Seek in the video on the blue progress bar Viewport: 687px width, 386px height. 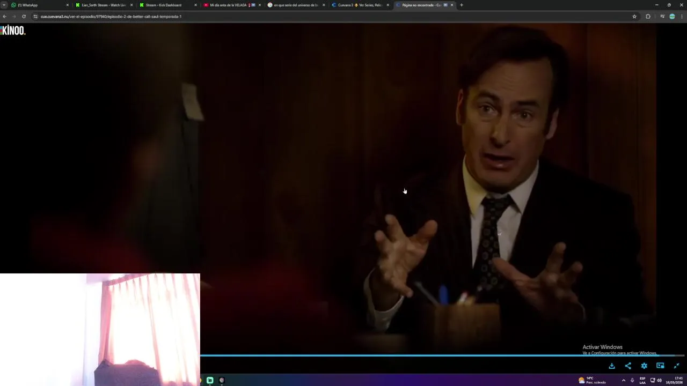point(442,355)
